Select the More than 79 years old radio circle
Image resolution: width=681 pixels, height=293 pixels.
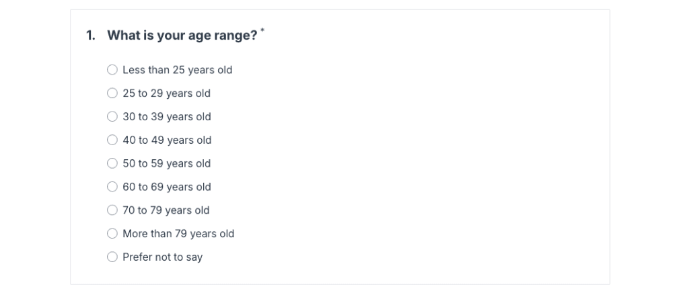[112, 234]
